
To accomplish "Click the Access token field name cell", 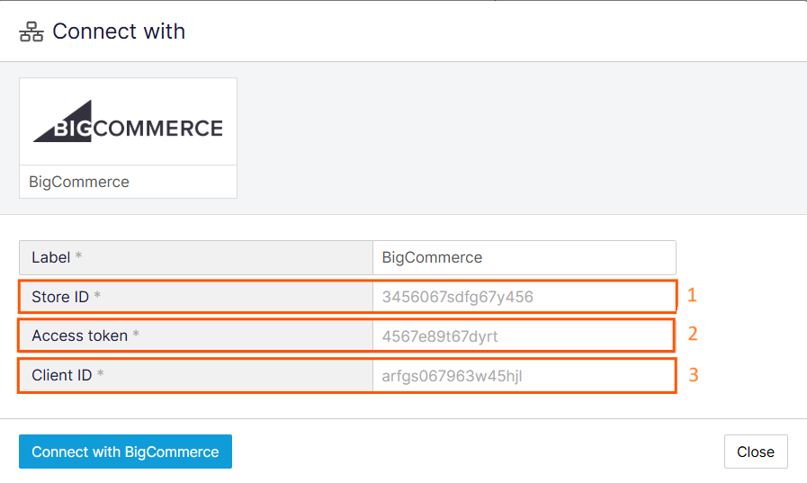I will (x=196, y=335).
